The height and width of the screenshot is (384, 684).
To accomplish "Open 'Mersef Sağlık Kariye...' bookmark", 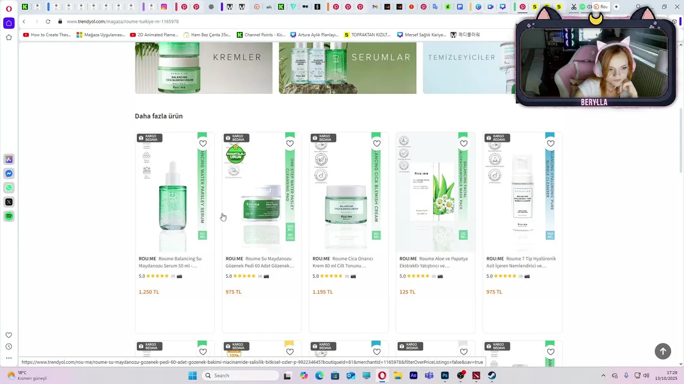I will 422,35.
